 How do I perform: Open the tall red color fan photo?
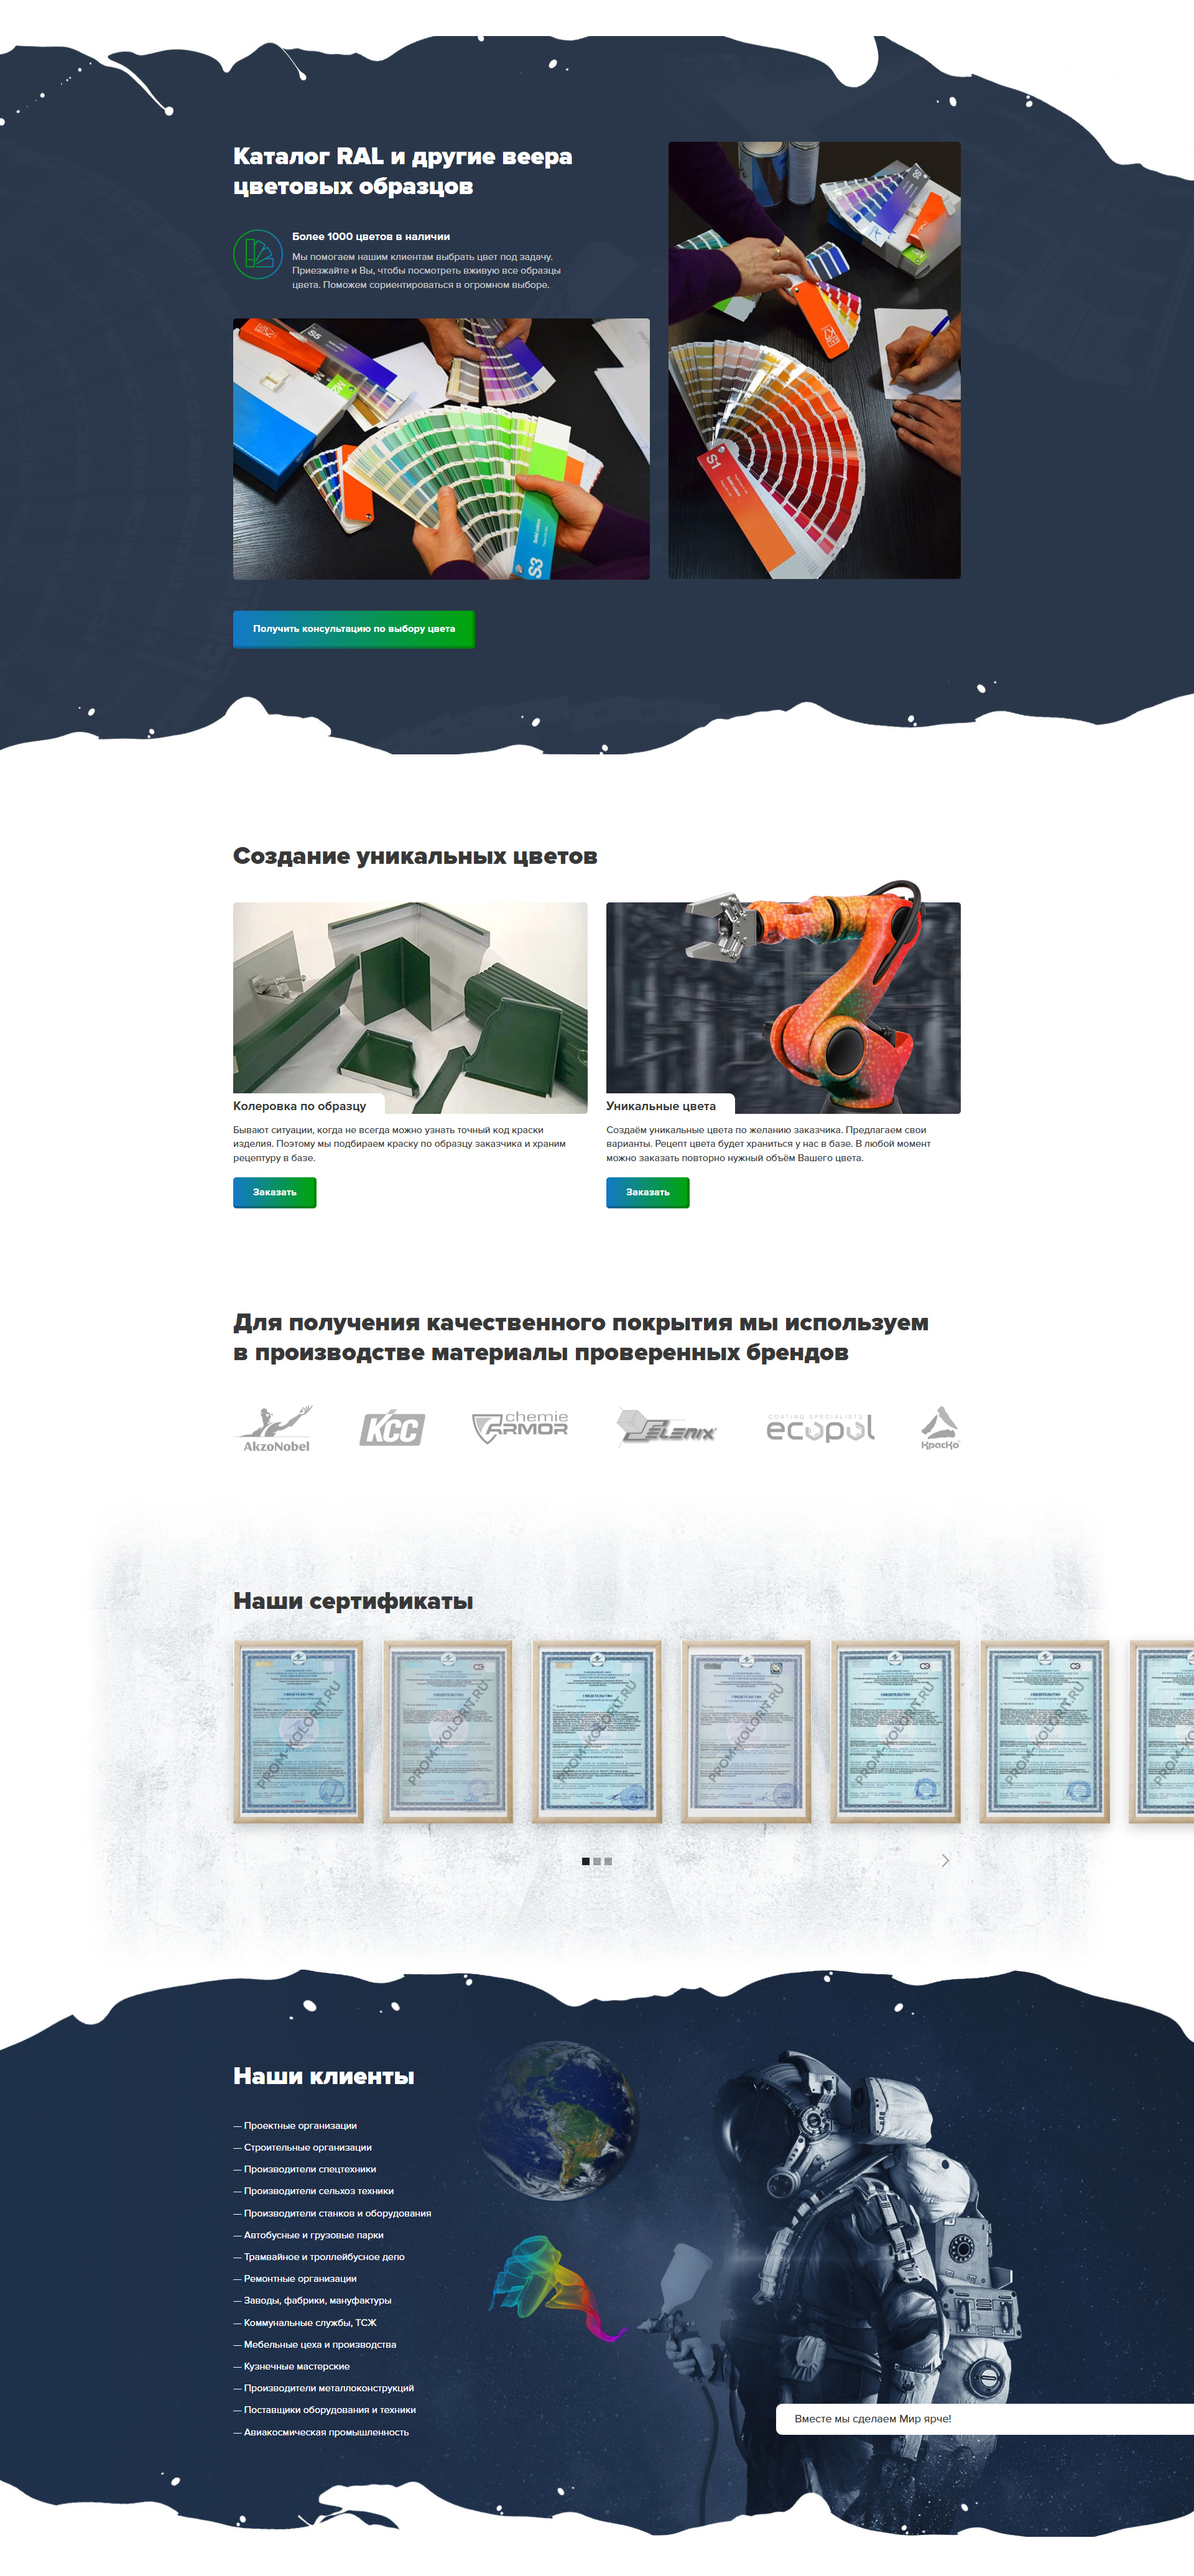(x=814, y=360)
